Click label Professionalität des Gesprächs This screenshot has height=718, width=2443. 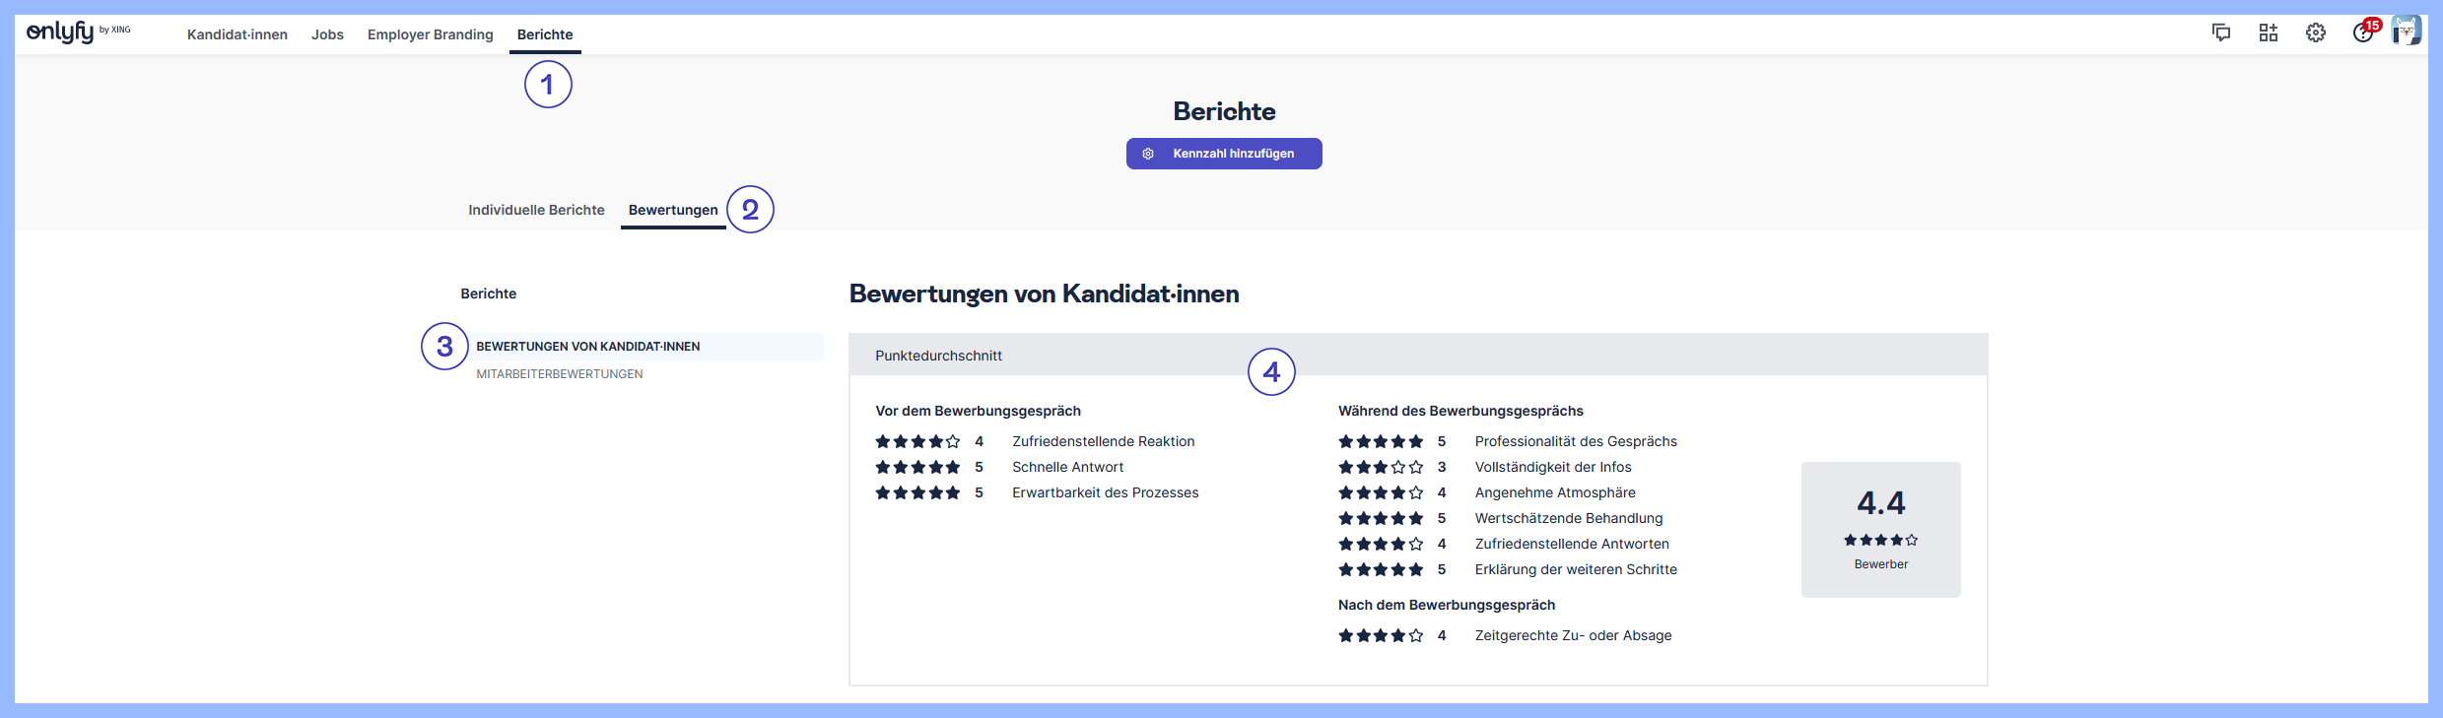tap(1576, 441)
